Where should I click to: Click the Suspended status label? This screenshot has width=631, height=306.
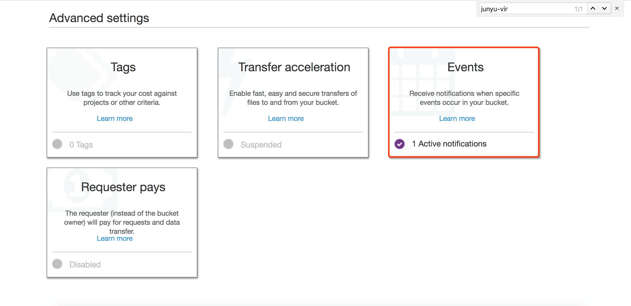pos(261,144)
